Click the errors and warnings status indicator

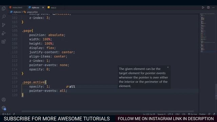6,114
